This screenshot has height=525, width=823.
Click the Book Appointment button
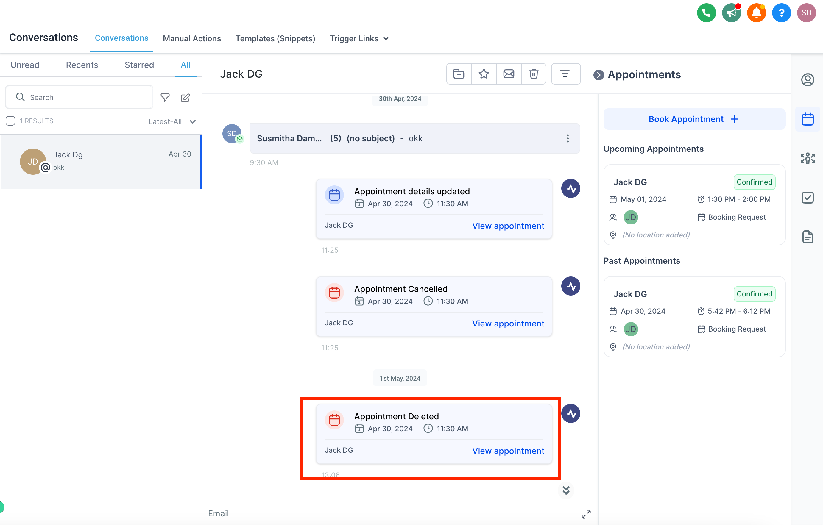click(694, 119)
